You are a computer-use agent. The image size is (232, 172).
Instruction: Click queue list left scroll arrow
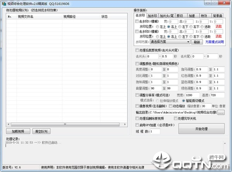click(9, 124)
